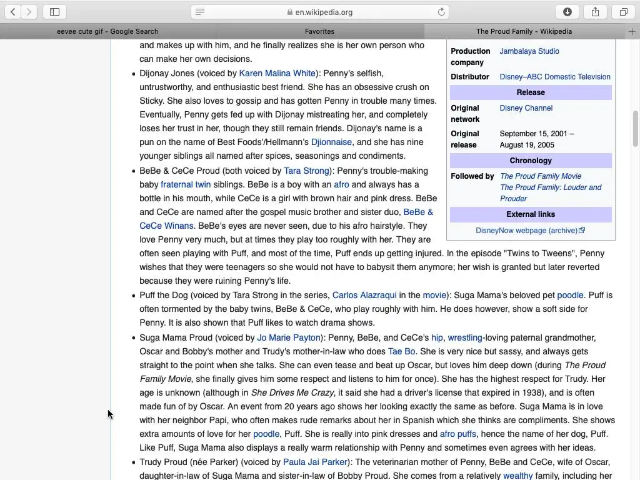This screenshot has height=480, width=640.
Task: Add a new tab with plus icon
Action: (x=632, y=31)
